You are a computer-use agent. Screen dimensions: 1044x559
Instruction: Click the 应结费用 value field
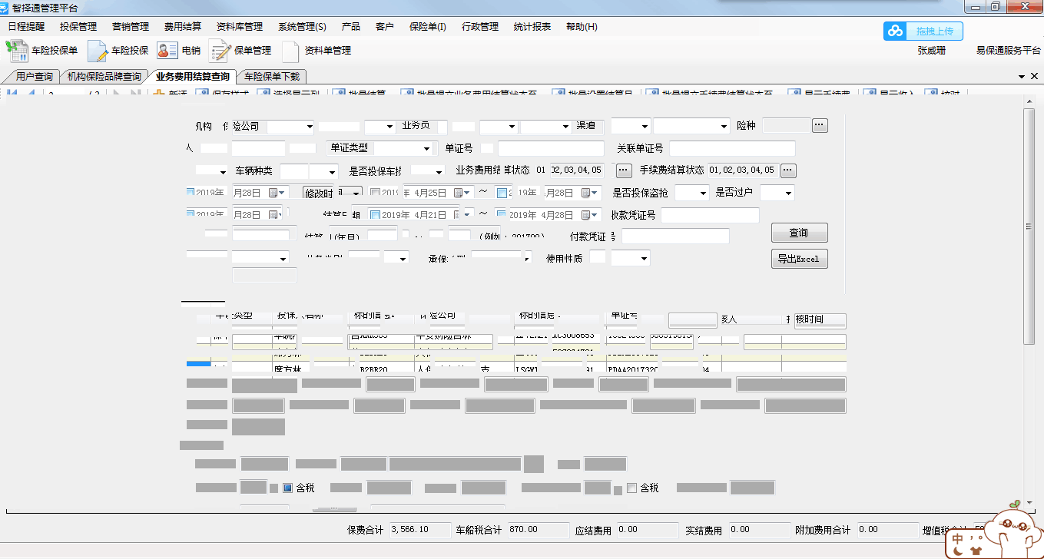coord(646,530)
